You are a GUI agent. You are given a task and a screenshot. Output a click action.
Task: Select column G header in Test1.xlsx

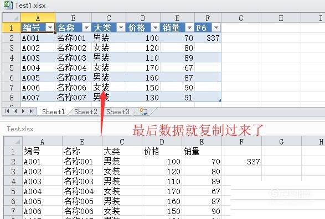[241, 18]
